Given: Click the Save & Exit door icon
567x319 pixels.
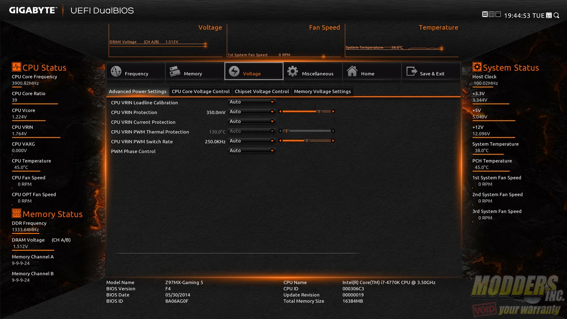Looking at the screenshot, I should point(412,71).
